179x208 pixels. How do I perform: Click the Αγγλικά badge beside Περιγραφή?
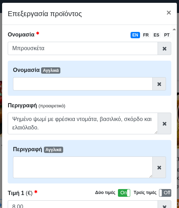click(x=53, y=150)
